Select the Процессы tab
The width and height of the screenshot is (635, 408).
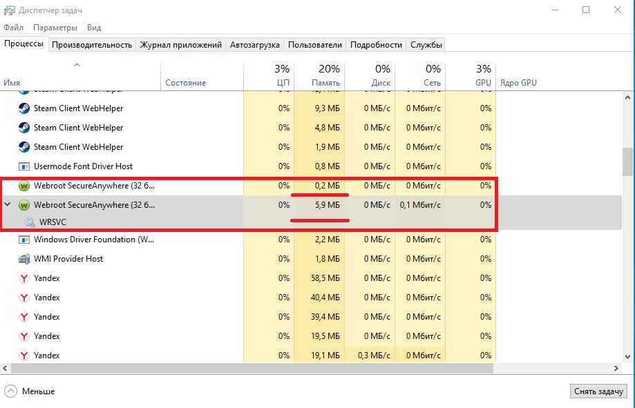24,43
